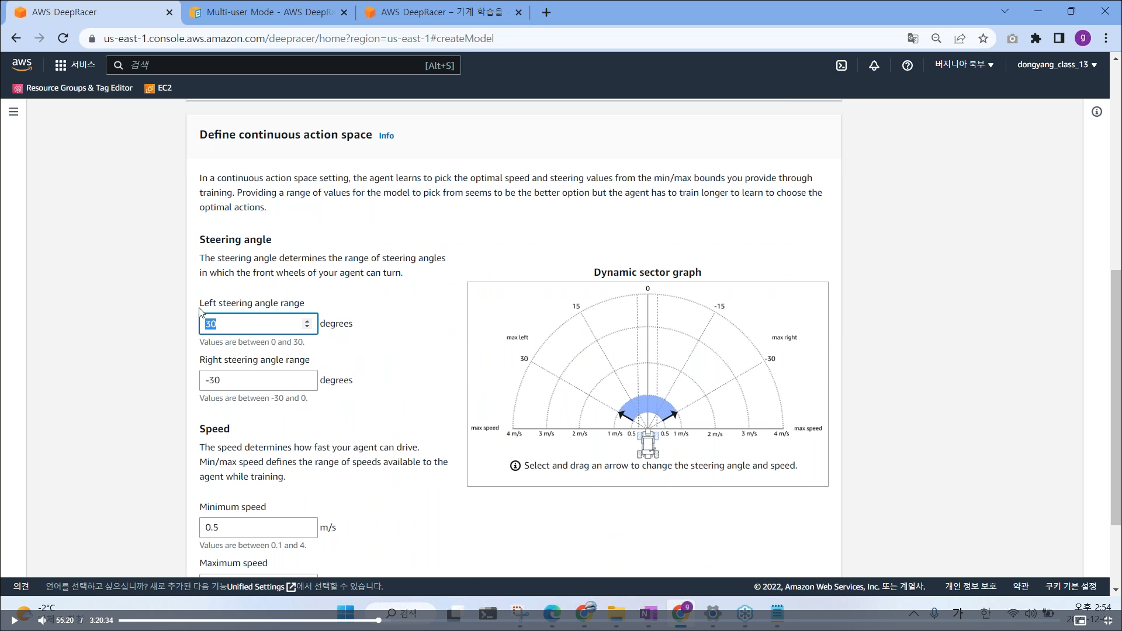Expand the 버지니아 북부 region dropdown
This screenshot has height=631, width=1122.
[964, 65]
